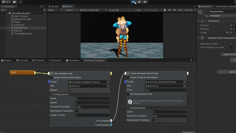
Task: Toggle the Game view shortcuts keyboard icon
Action: coord(174,10)
